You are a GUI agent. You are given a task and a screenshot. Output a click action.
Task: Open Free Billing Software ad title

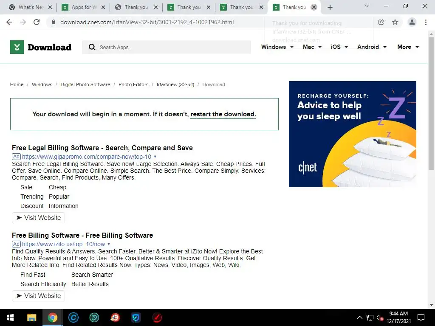click(x=82, y=235)
